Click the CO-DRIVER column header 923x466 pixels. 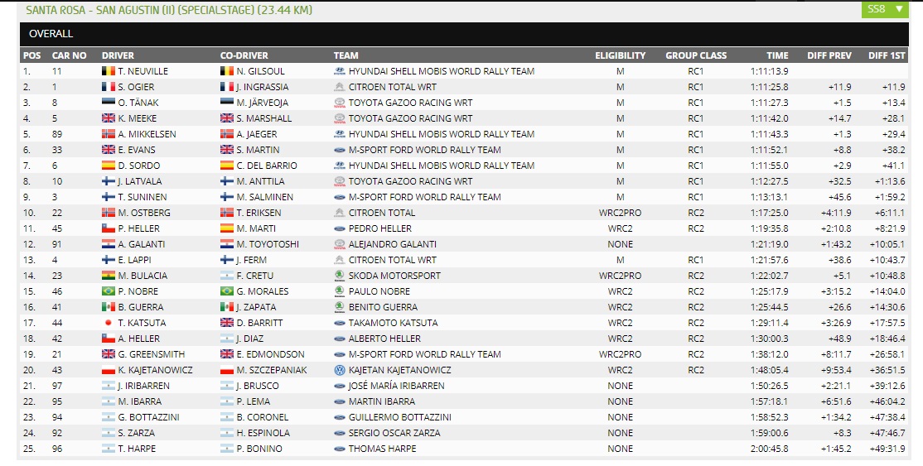coord(244,55)
